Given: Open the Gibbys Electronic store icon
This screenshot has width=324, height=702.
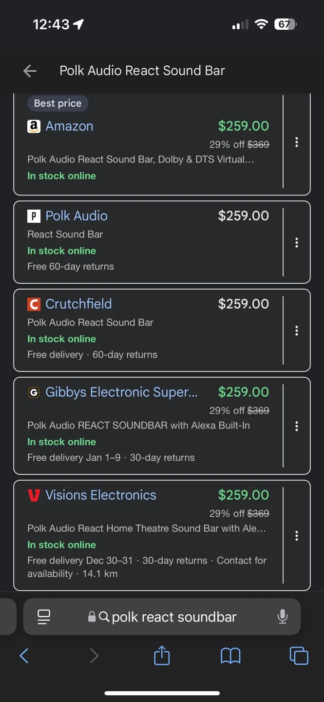Looking at the screenshot, I should [x=33, y=392].
